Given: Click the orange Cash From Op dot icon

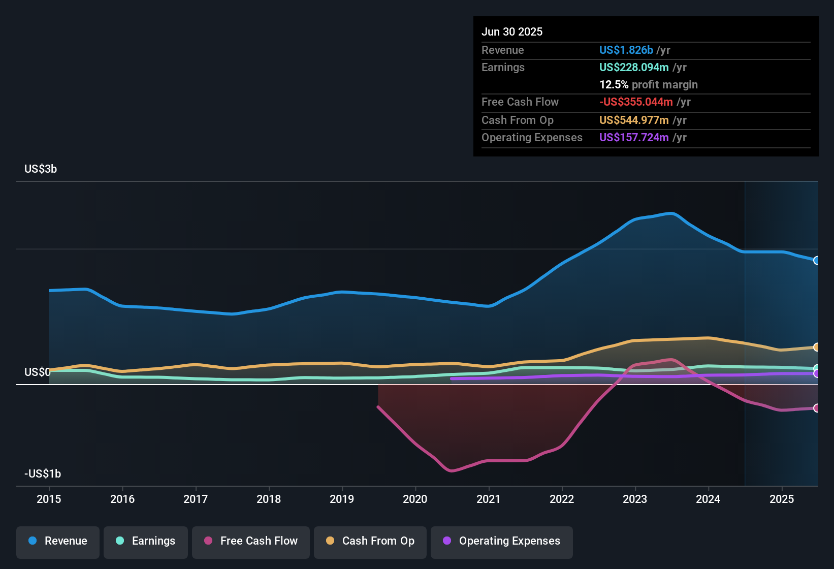Looking at the screenshot, I should point(330,541).
